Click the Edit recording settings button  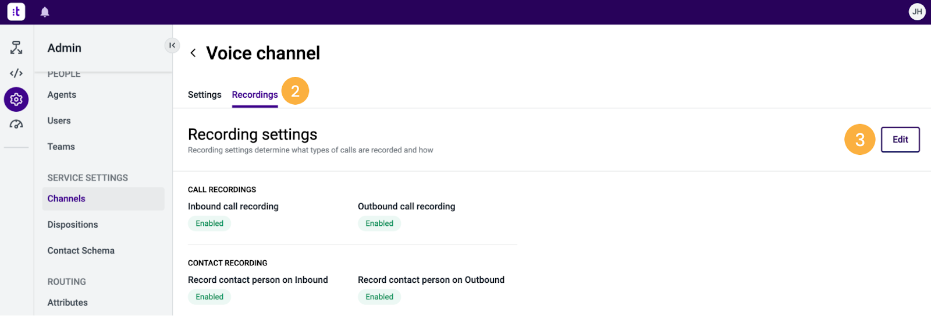pos(900,140)
